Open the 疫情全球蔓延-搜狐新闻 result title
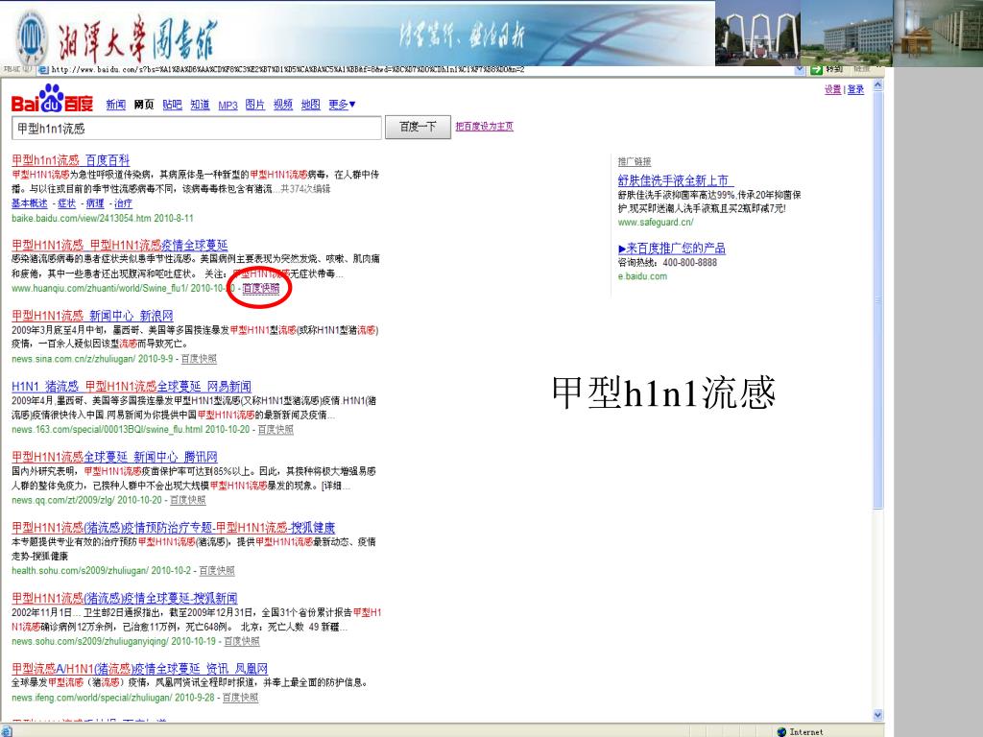The image size is (983, 737). click(x=125, y=599)
